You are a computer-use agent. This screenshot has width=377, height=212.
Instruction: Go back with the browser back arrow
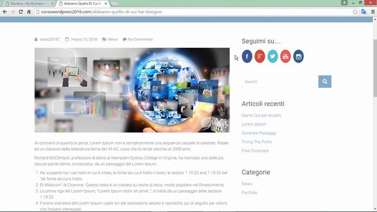(5, 12)
